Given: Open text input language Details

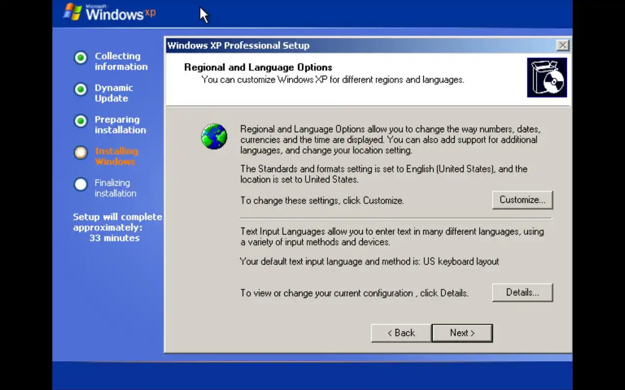Looking at the screenshot, I should pyautogui.click(x=522, y=292).
